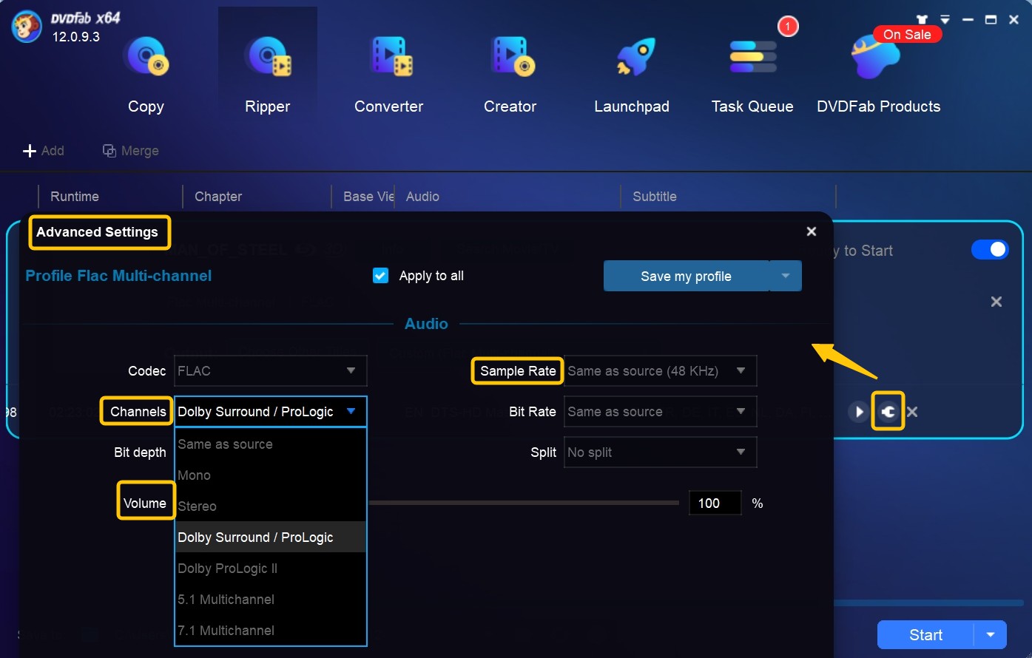The image size is (1032, 658).
Task: Click the Start button
Action: tap(925, 635)
